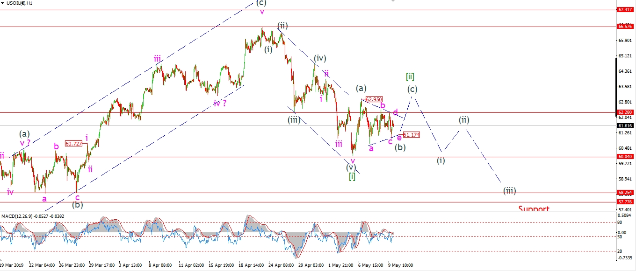Select the 60.040 price level tag
The image size is (636, 271).
pyautogui.click(x=626, y=157)
